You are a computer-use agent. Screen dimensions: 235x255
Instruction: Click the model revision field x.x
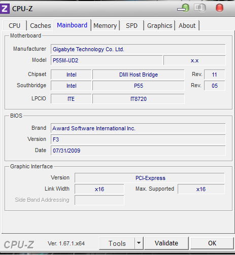click(x=194, y=60)
